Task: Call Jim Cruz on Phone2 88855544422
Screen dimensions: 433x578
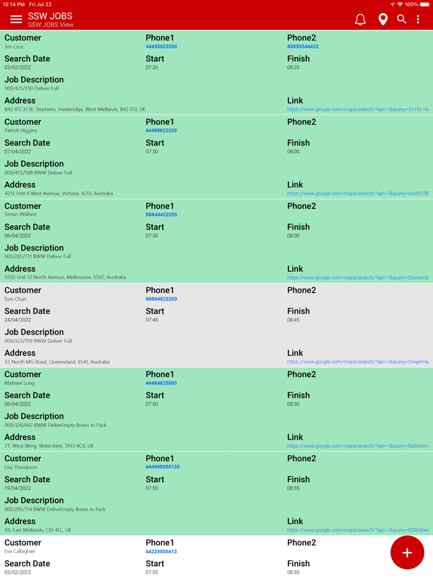Action: tap(303, 46)
